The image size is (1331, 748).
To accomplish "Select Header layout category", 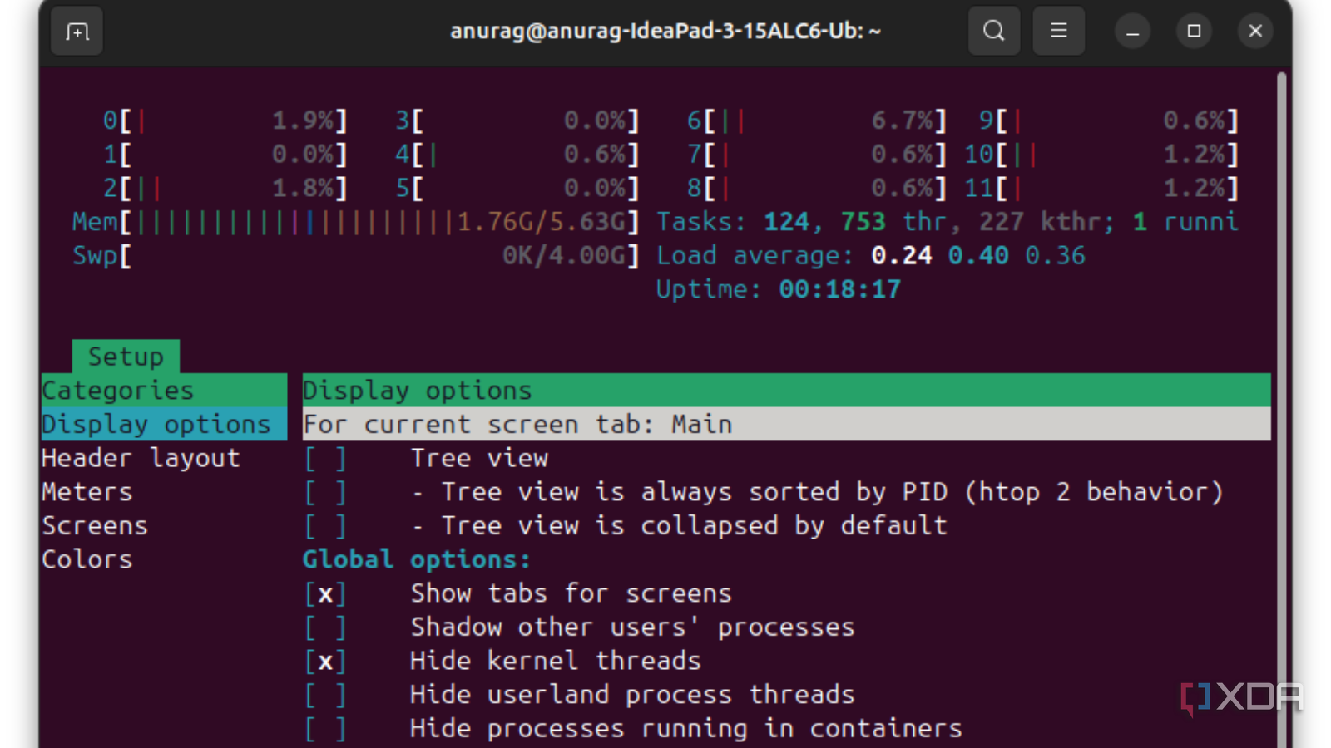I will [141, 459].
